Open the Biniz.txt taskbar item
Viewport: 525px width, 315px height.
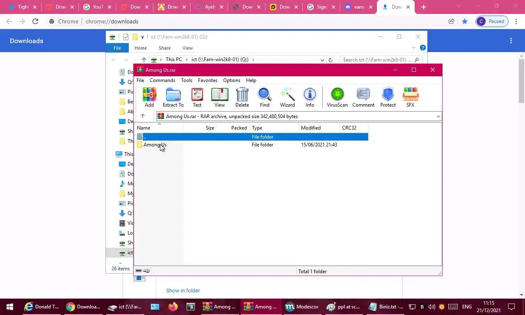386,307
